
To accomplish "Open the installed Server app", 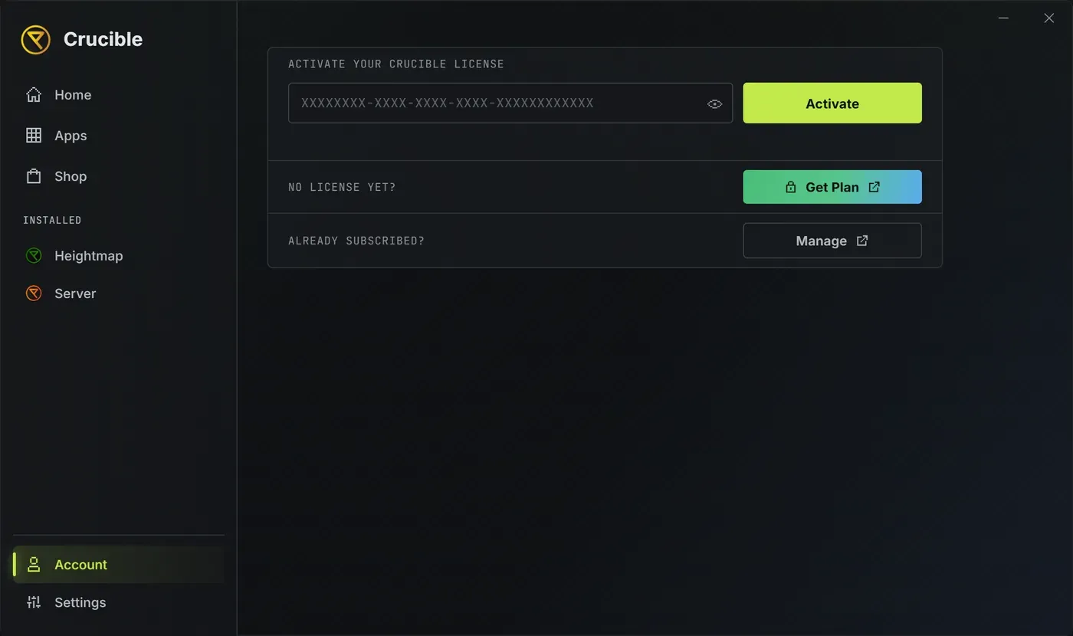I will pyautogui.click(x=119, y=293).
